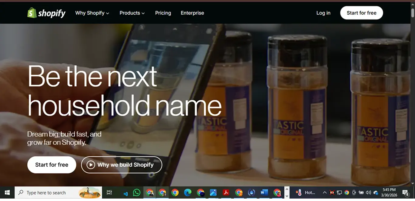Click the Windows Start button

(x=7, y=192)
